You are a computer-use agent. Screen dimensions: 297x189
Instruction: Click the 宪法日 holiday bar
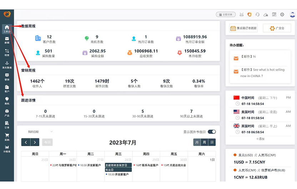(119, 170)
